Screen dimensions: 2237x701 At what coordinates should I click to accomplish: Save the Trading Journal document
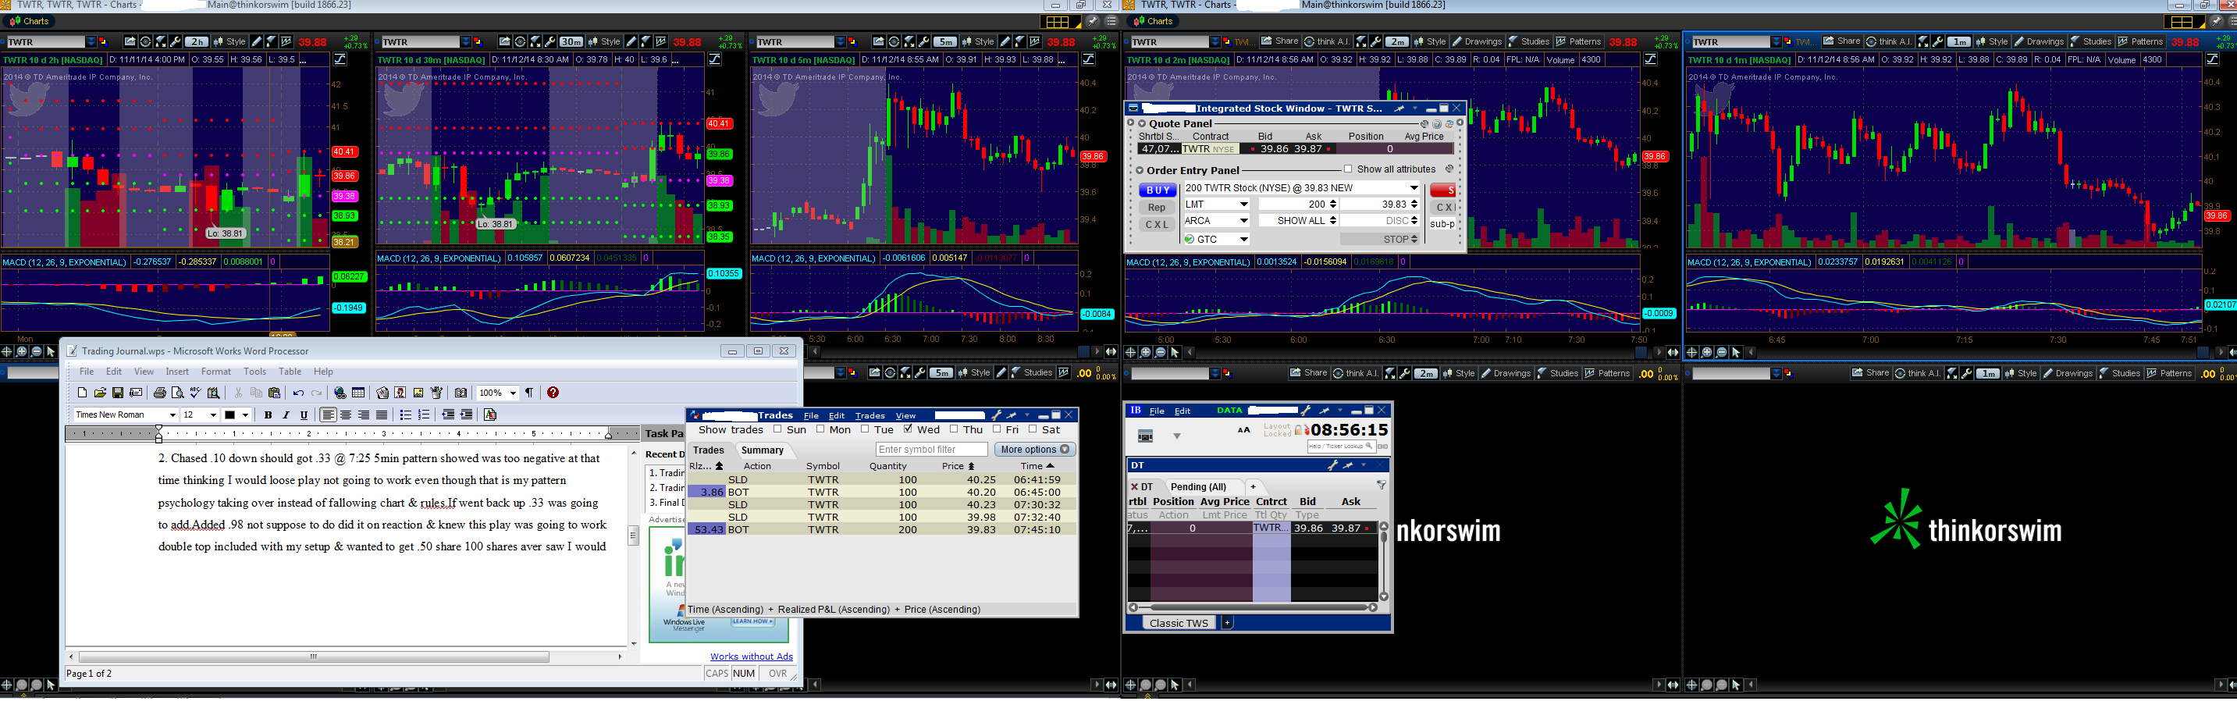[x=118, y=393]
